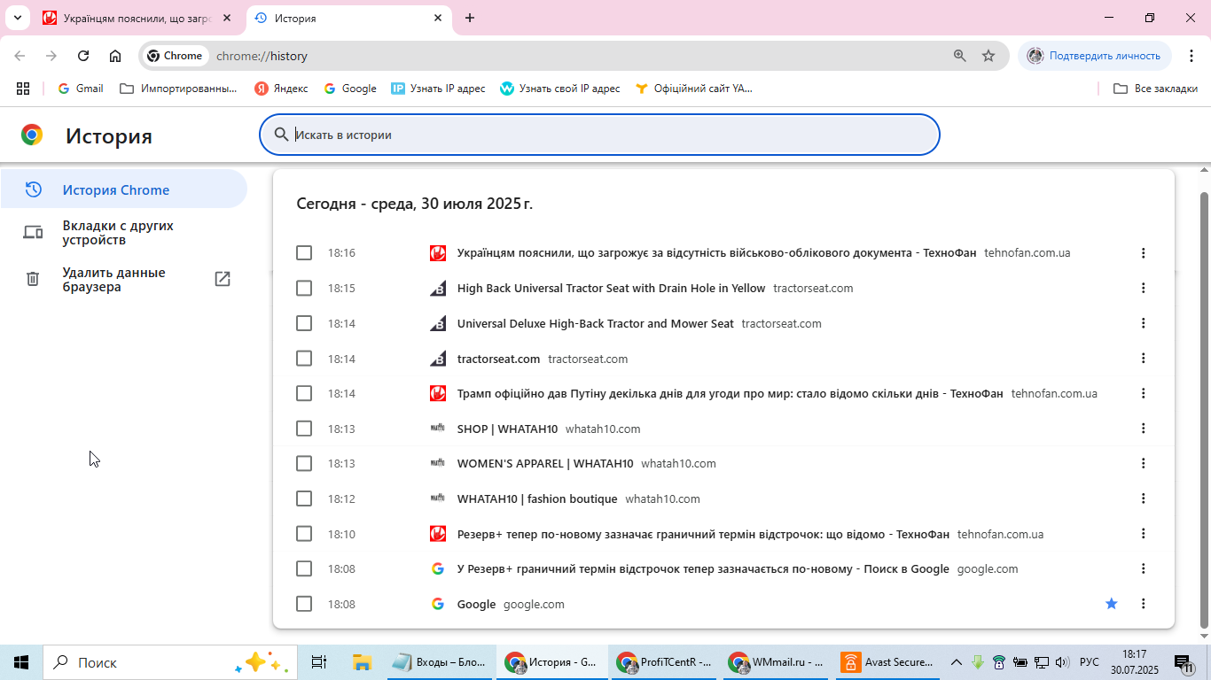Image resolution: width=1211 pixels, height=680 pixels.
Task: Check the box for the 18:15 tractor seat entry
Action: tap(304, 288)
